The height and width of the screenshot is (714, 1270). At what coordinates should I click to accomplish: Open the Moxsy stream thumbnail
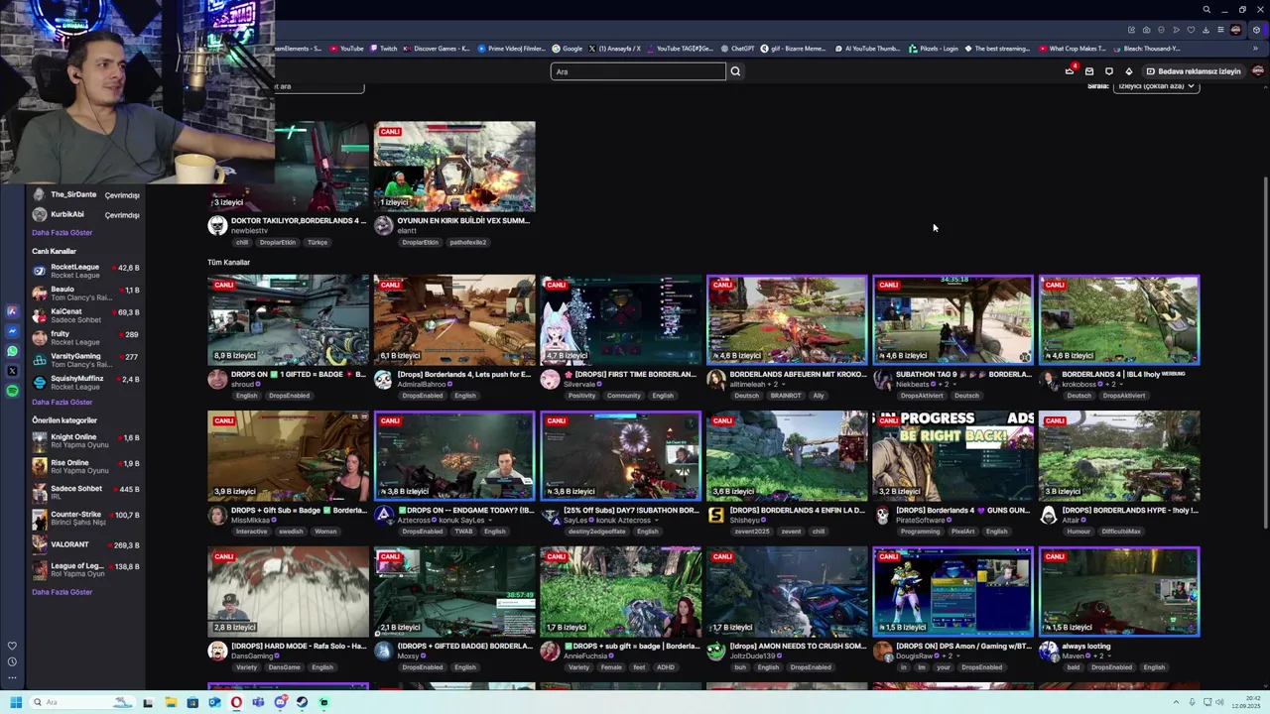click(454, 592)
